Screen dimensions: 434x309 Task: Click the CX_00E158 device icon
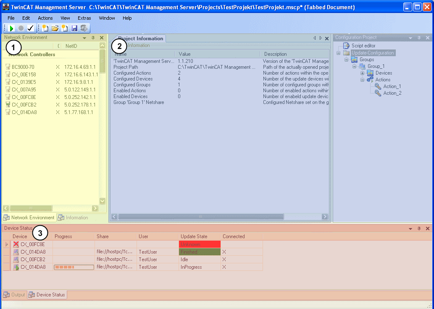coord(8,74)
